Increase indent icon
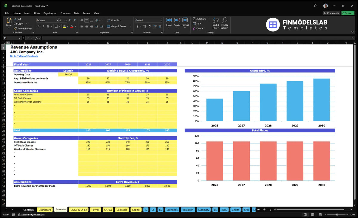The width and height of the screenshot is (358, 218). [x=101, y=26]
